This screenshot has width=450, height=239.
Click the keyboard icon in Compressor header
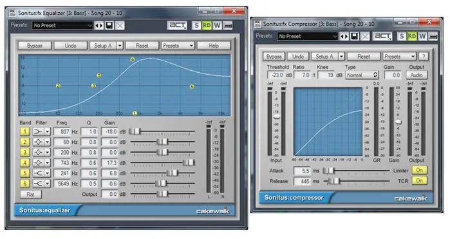point(433,36)
